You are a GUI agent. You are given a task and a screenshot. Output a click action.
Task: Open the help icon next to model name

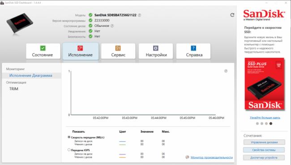click(x=140, y=15)
